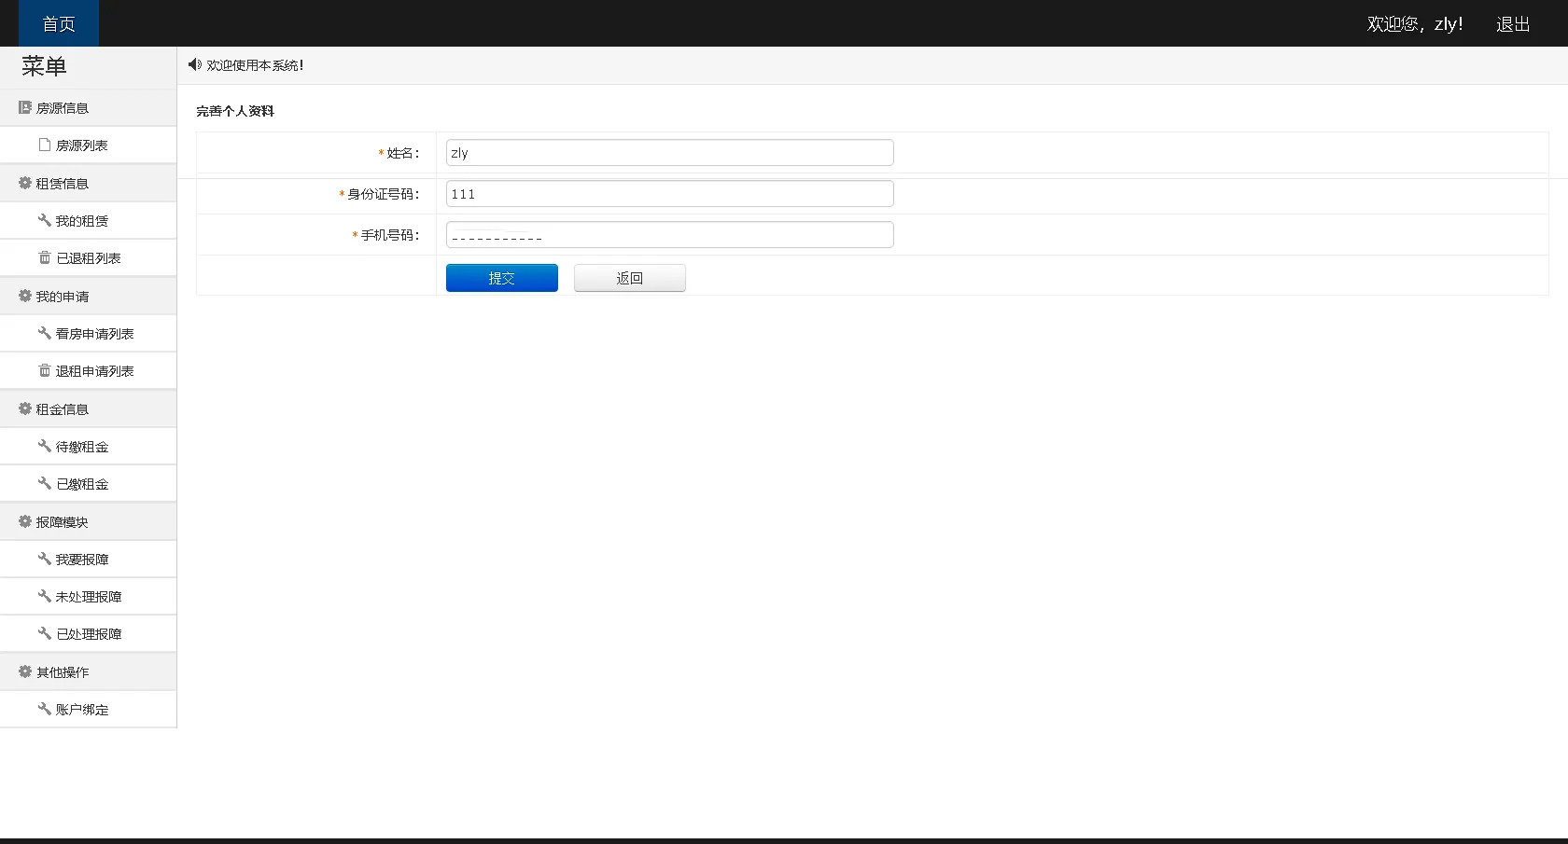Click the 已处理报障 wrench icon

(44, 633)
